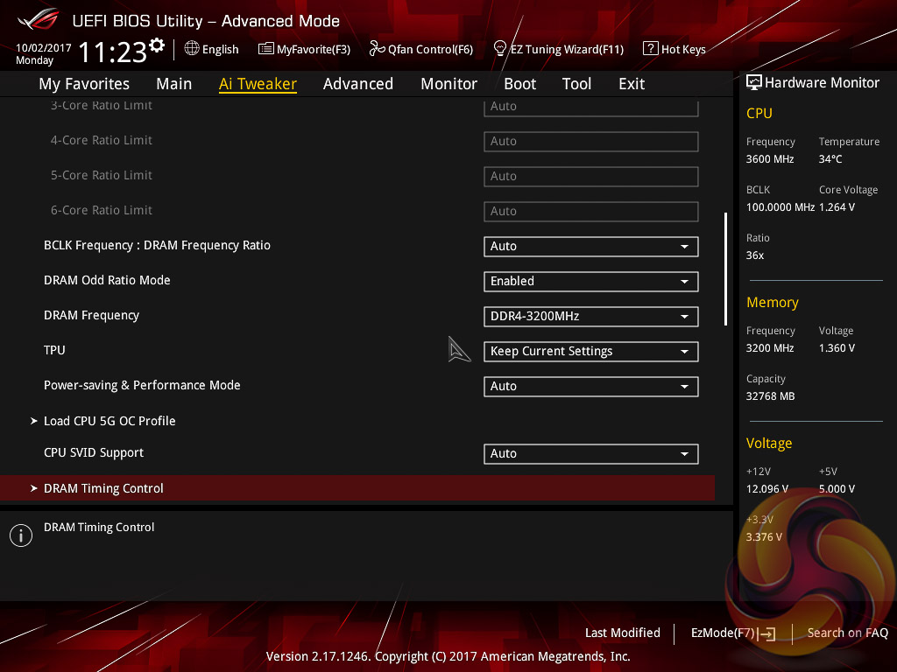
Task: Switch to the Advanced tab
Action: tap(357, 84)
